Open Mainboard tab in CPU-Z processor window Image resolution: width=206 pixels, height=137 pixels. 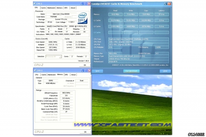tap(51, 8)
